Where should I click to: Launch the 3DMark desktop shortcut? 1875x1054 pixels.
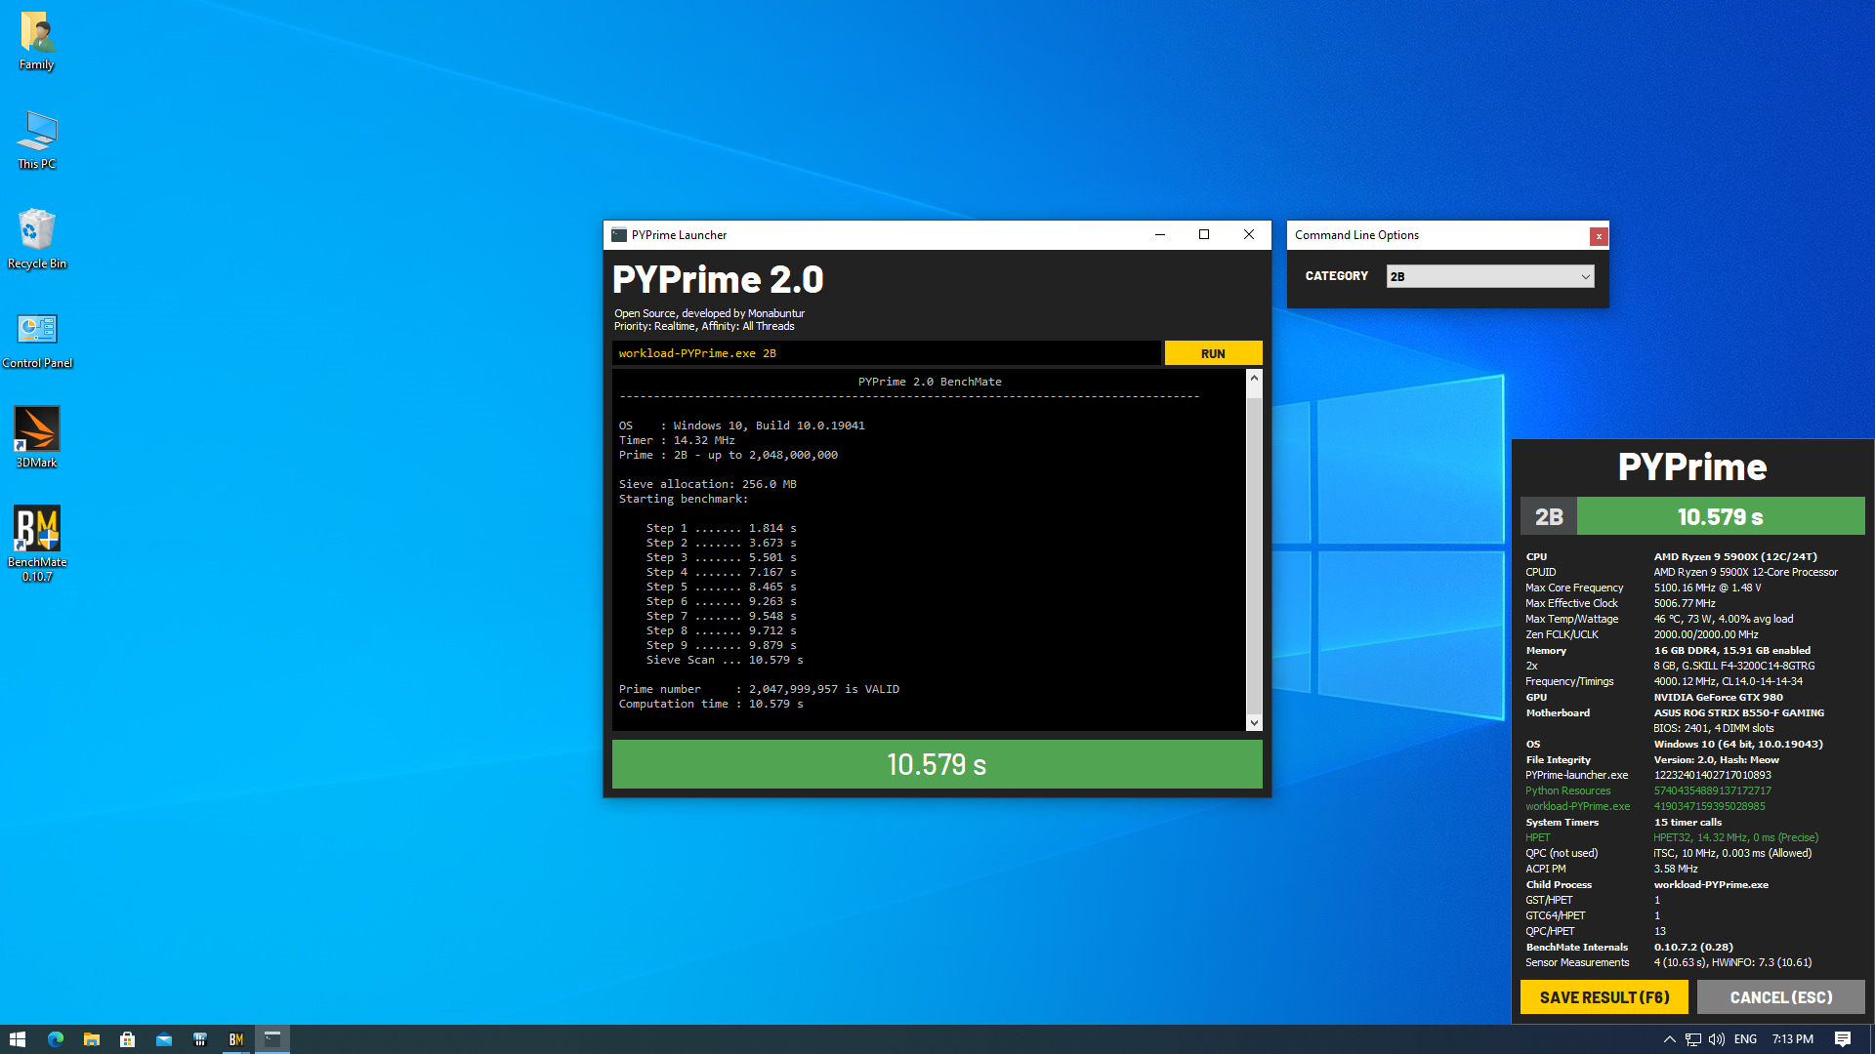37,439
